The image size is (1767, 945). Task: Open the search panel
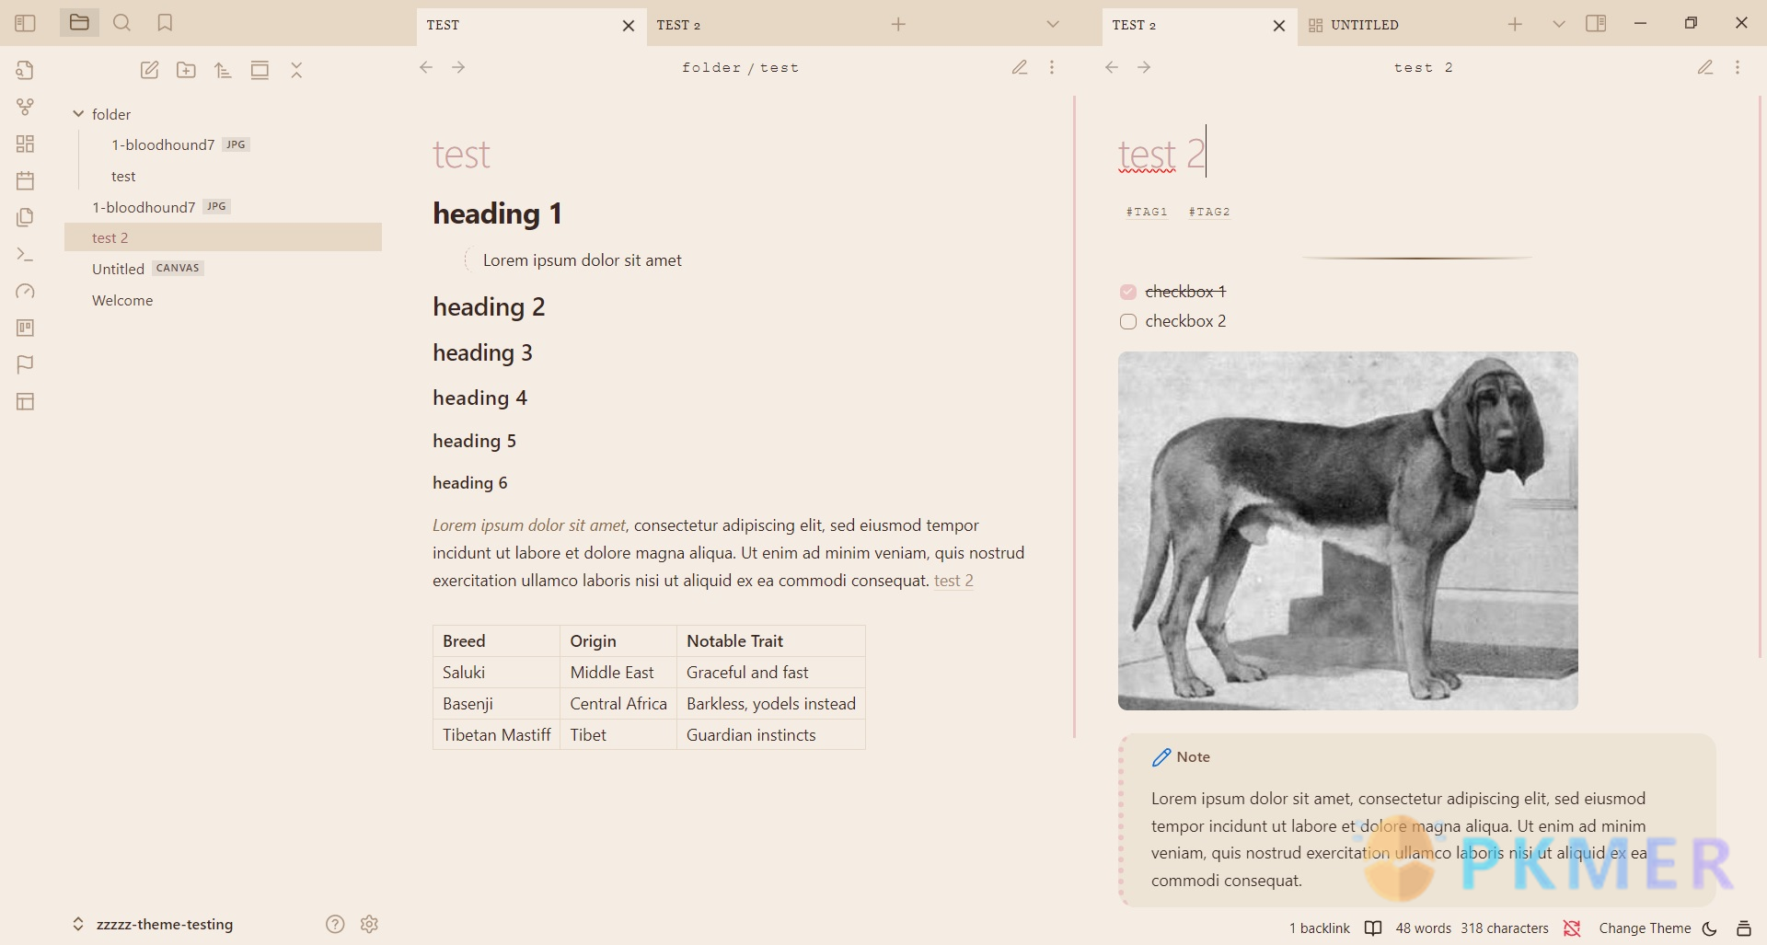tap(121, 23)
